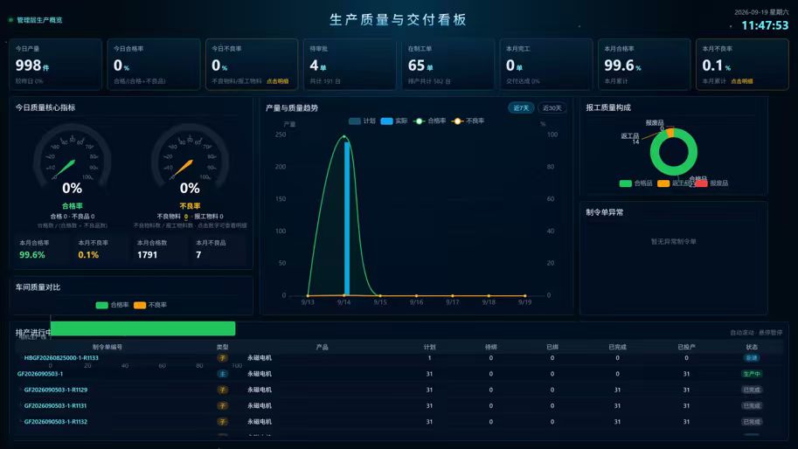The width and height of the screenshot is (798, 449).
Task: Click the 不良物料 count under 不良率 gauge
Action: [x=186, y=217]
